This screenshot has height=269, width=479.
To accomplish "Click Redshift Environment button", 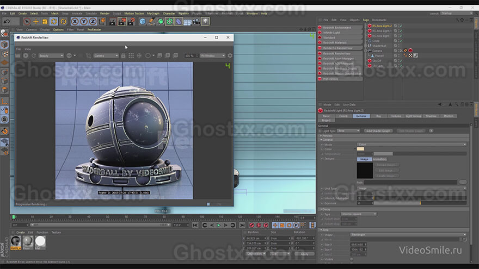I will (x=340, y=28).
